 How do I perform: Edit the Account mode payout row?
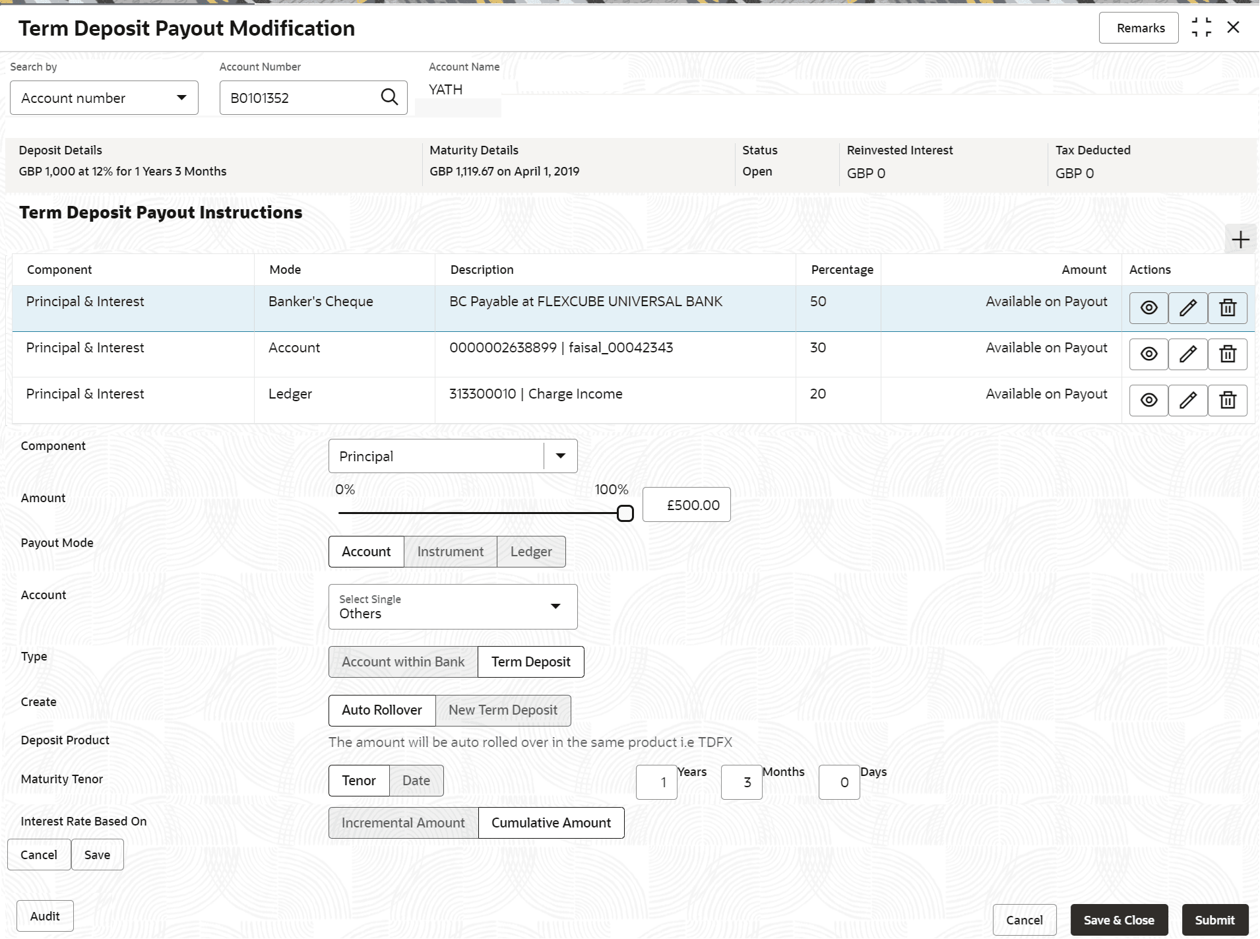1188,354
